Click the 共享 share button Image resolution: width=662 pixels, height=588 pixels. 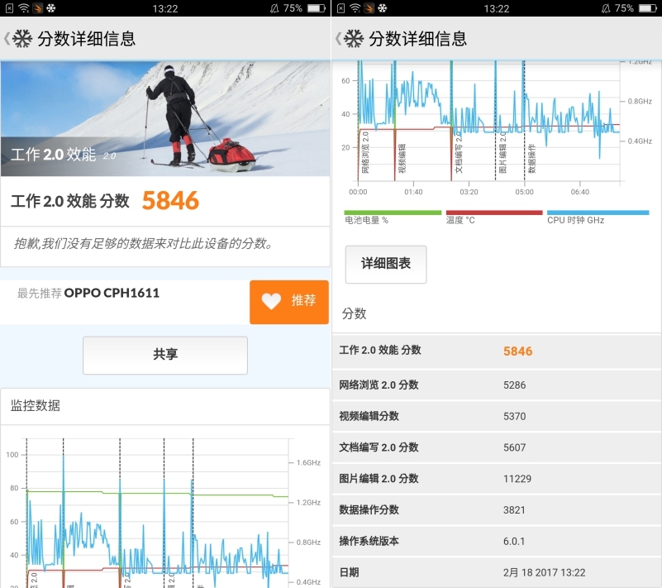click(x=165, y=356)
